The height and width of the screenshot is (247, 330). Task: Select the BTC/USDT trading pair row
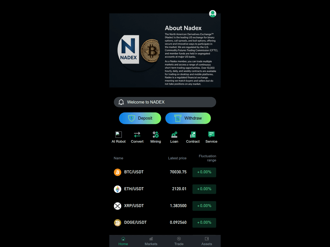(165, 172)
